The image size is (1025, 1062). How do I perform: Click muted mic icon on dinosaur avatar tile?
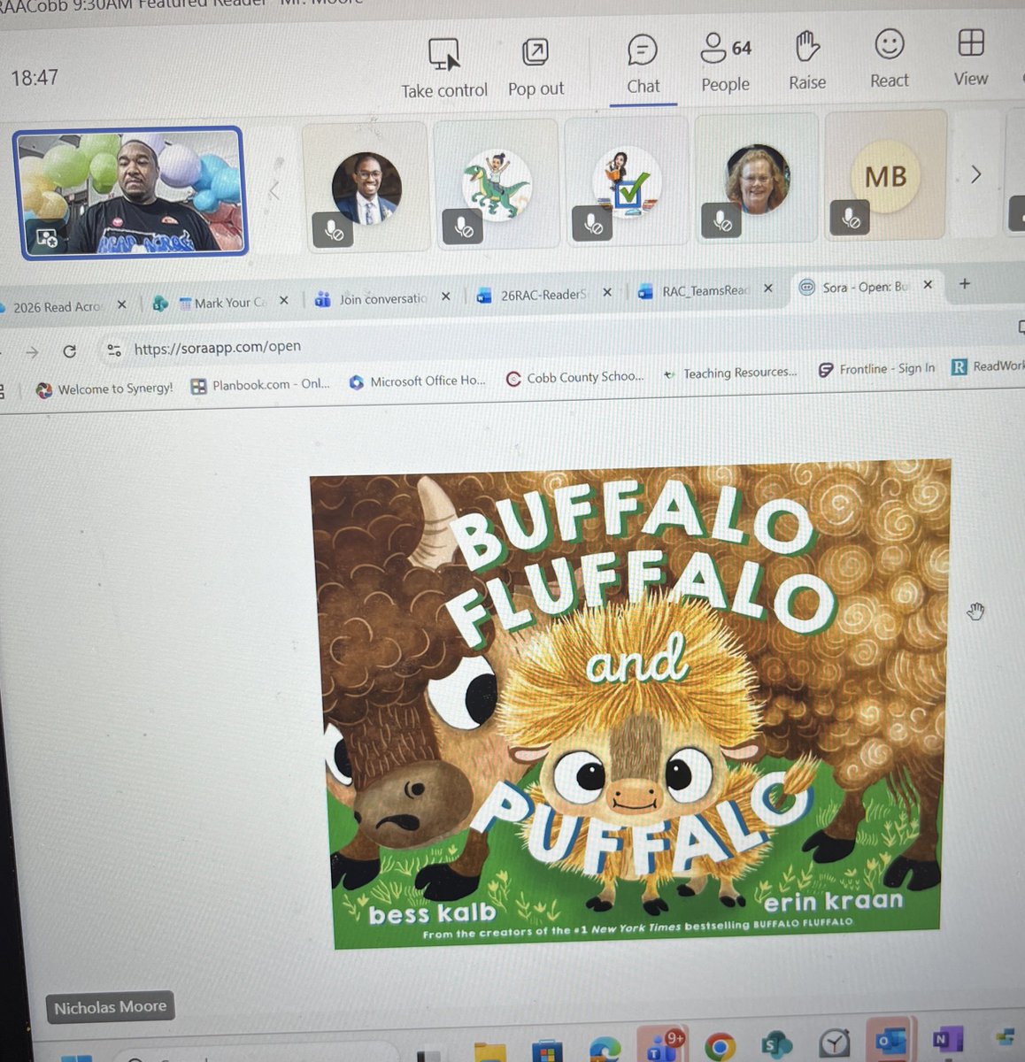[463, 227]
